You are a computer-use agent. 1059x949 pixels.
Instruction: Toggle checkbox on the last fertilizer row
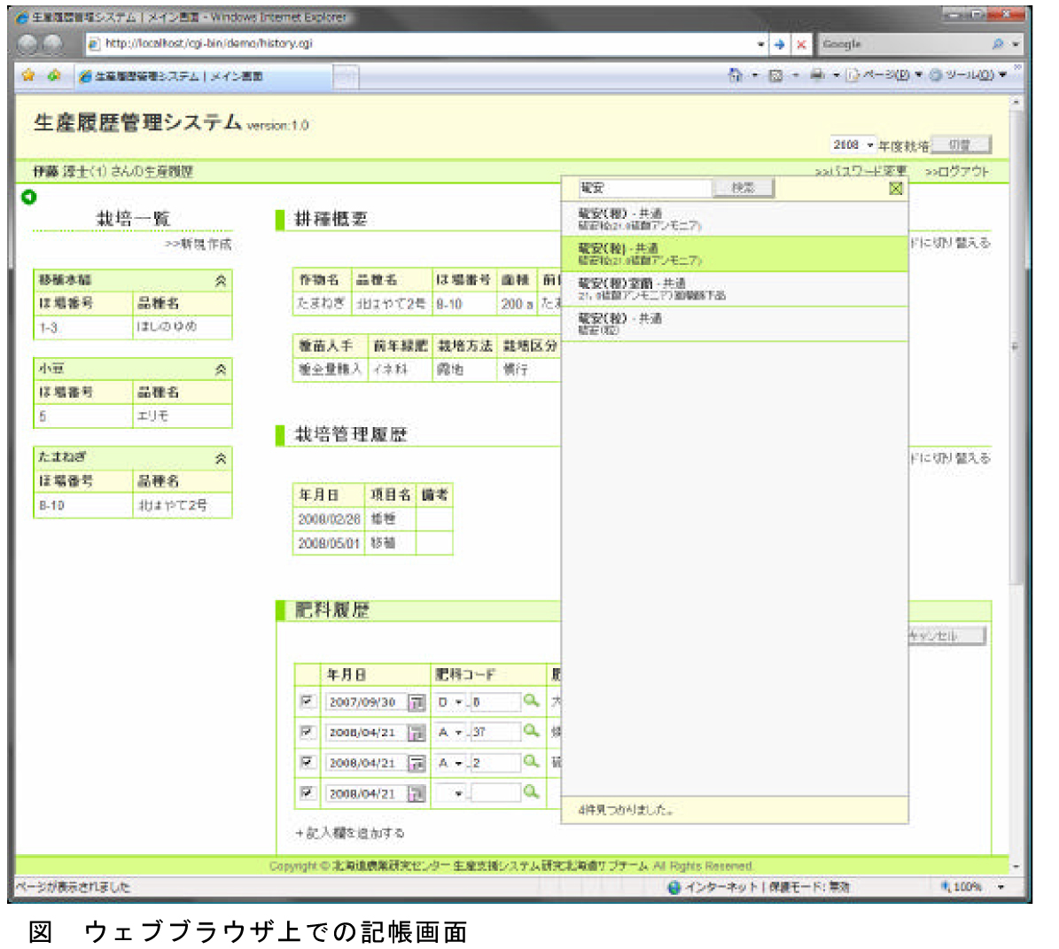click(x=307, y=793)
